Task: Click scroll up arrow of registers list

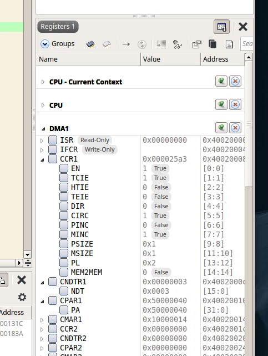Action: pyautogui.click(x=249, y=57)
